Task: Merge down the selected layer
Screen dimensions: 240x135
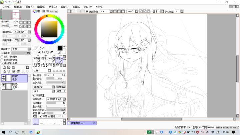Action: pyautogui.click(x=9, y=71)
